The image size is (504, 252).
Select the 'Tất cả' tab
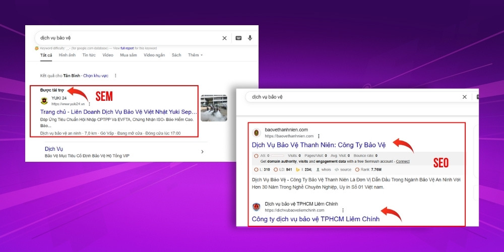click(x=46, y=55)
